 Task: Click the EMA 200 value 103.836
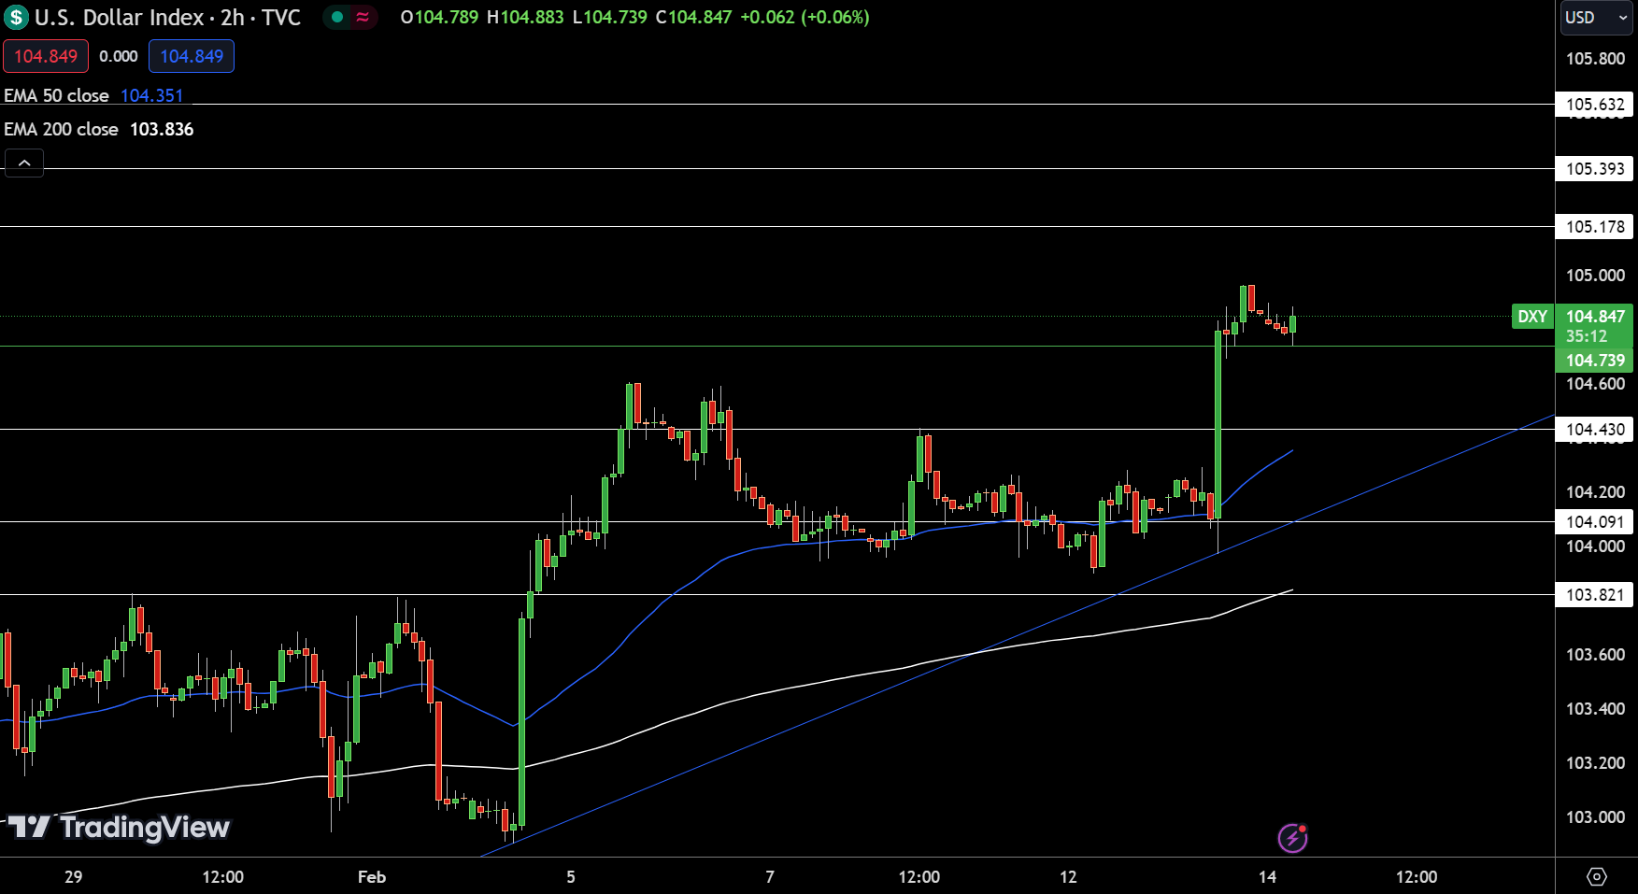pyautogui.click(x=162, y=129)
